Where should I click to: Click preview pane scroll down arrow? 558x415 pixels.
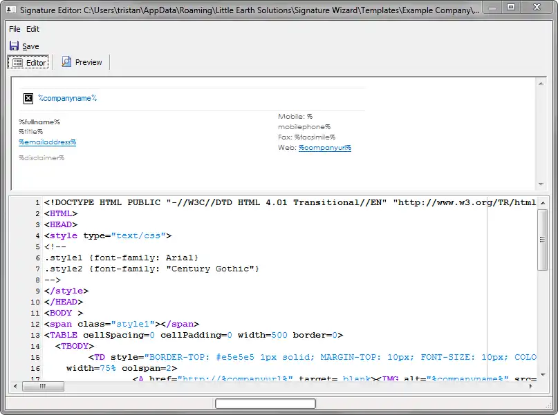coord(541,184)
